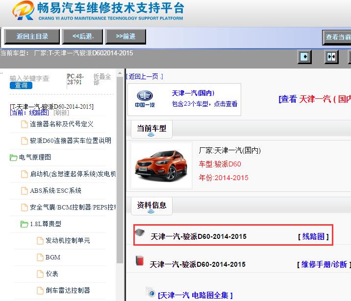Click document icon beside 安全气囊/BCM控制器
Image resolution: width=351 pixels, height=301 pixels.
coord(25,208)
